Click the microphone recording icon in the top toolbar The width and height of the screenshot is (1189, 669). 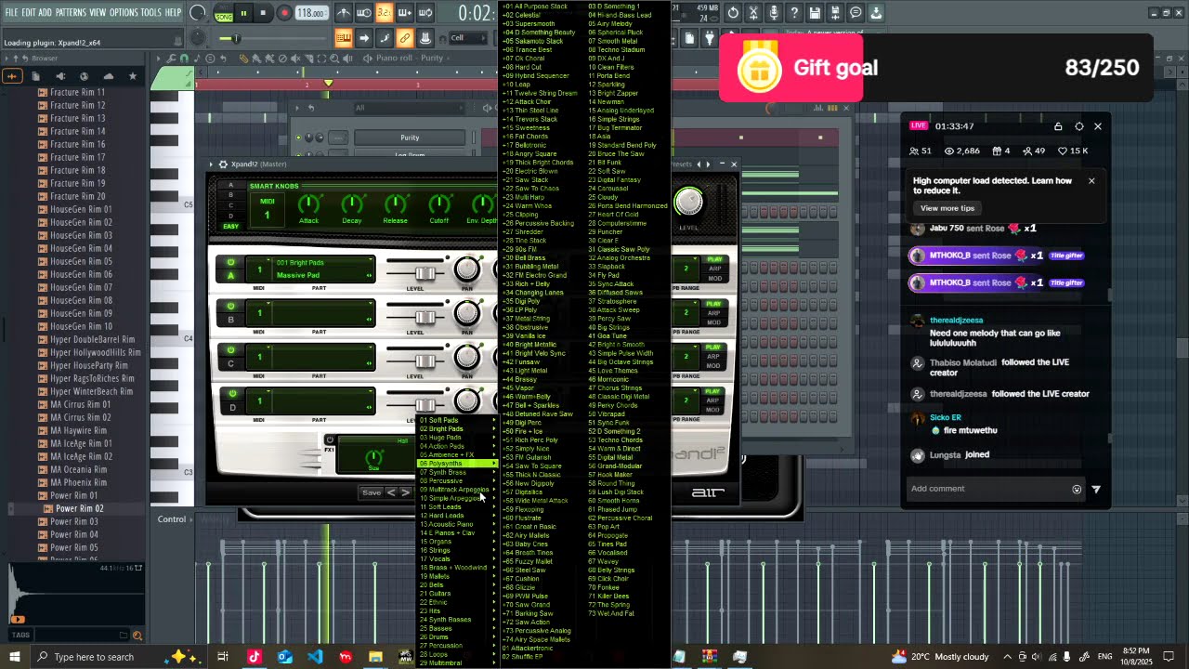(774, 13)
